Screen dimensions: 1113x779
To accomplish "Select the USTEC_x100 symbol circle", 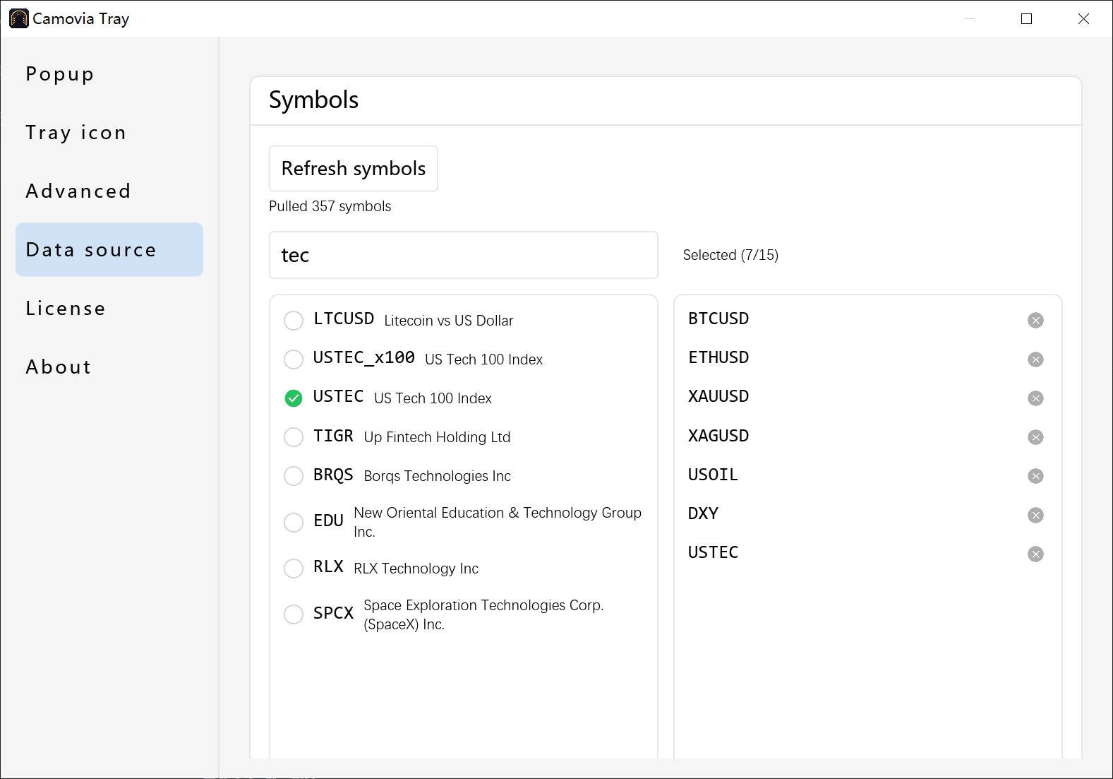I will coord(294,359).
